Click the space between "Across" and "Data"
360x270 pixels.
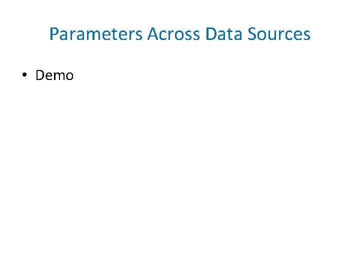coord(202,34)
